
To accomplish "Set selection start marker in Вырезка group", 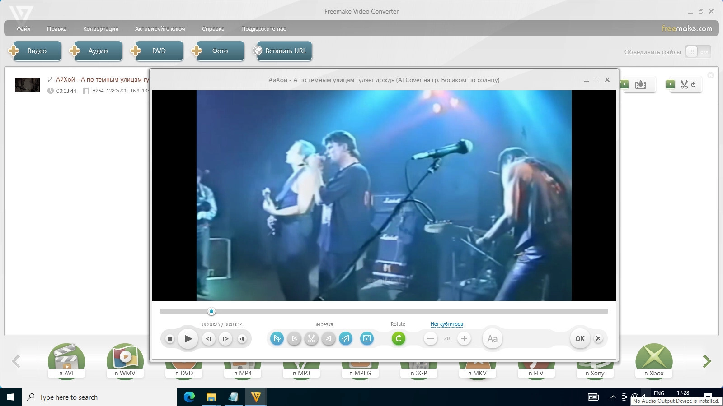I will (294, 338).
